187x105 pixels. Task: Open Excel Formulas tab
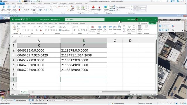39,23
